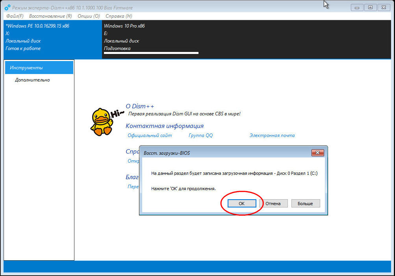Click the Больше button
395x276 pixels.
pyautogui.click(x=306, y=204)
